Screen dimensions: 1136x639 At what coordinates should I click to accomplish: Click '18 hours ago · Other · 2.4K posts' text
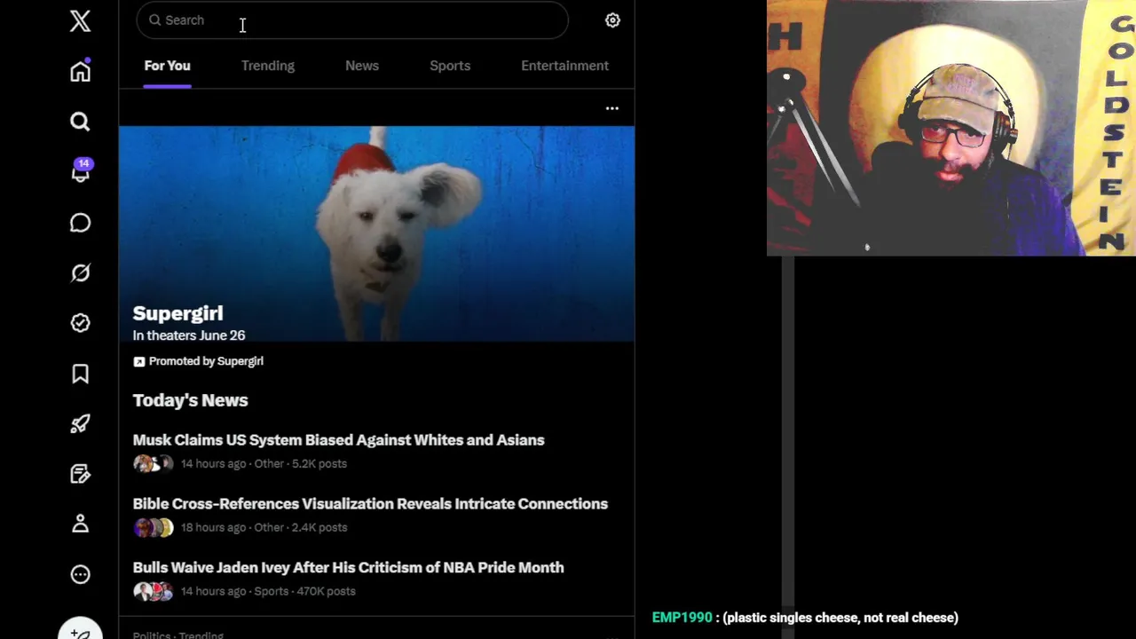264,527
